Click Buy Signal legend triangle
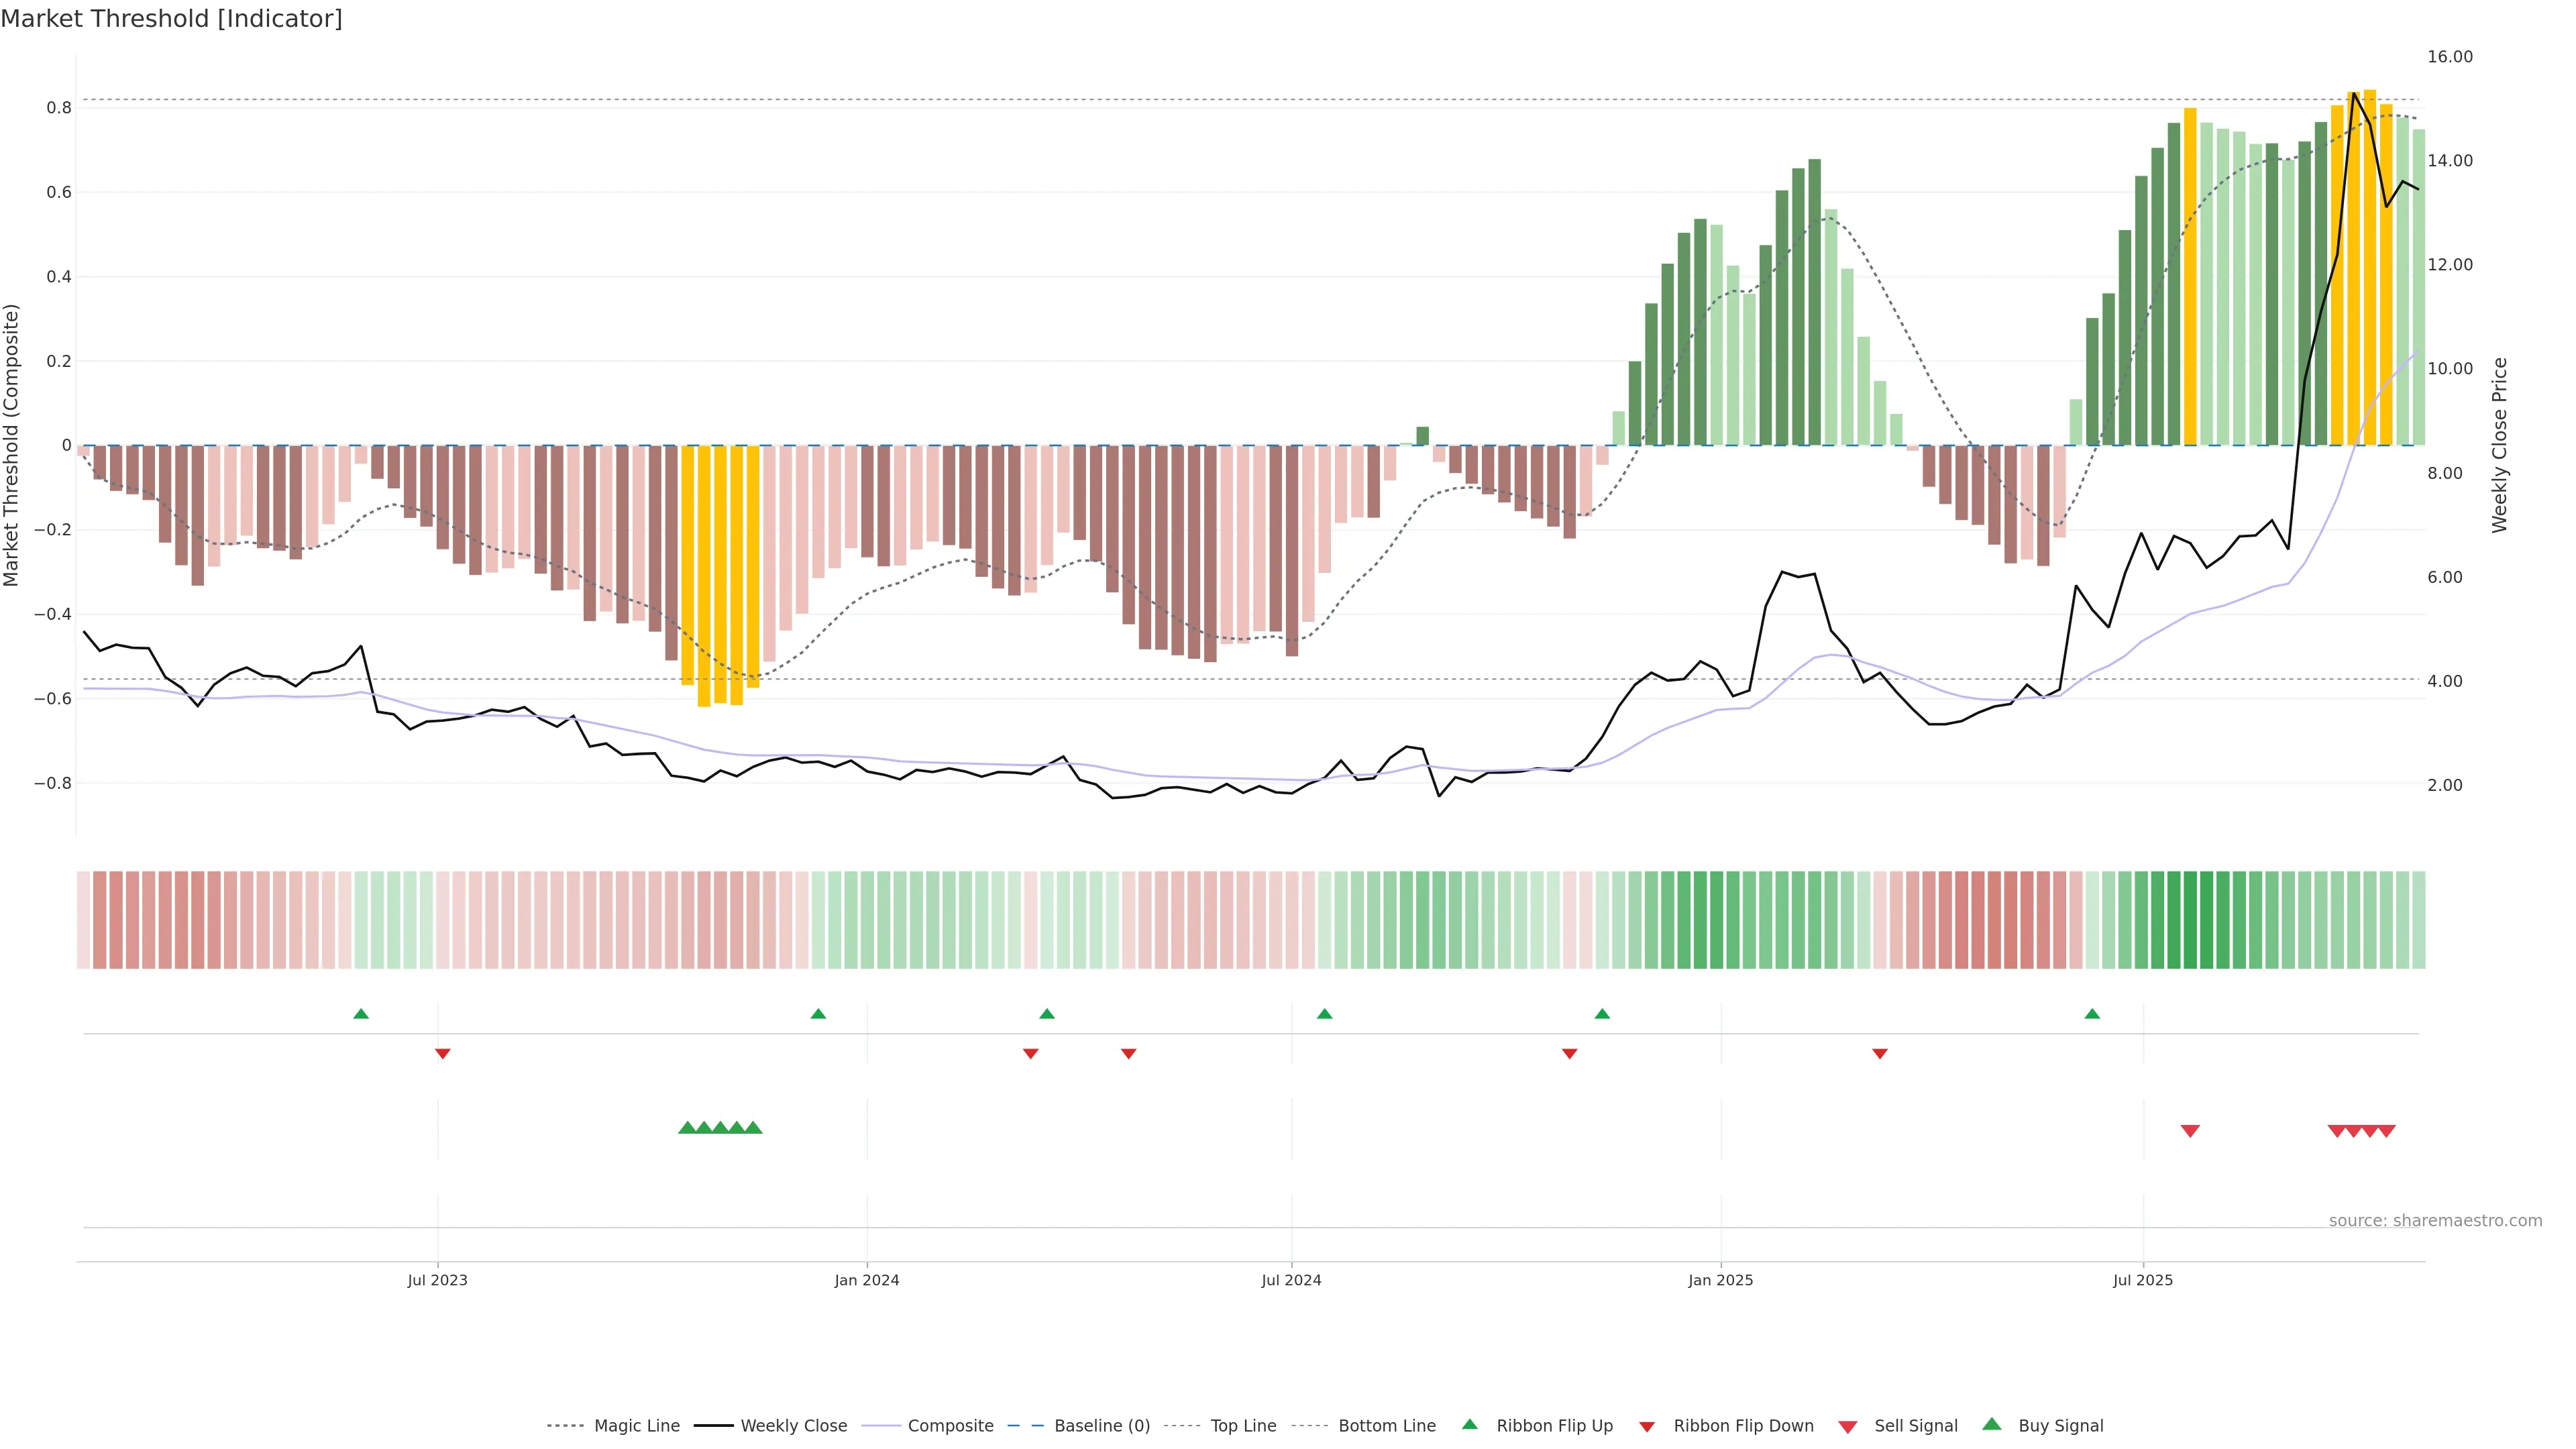Viewport: 2576px width, 1449px height. pos(1991,1424)
